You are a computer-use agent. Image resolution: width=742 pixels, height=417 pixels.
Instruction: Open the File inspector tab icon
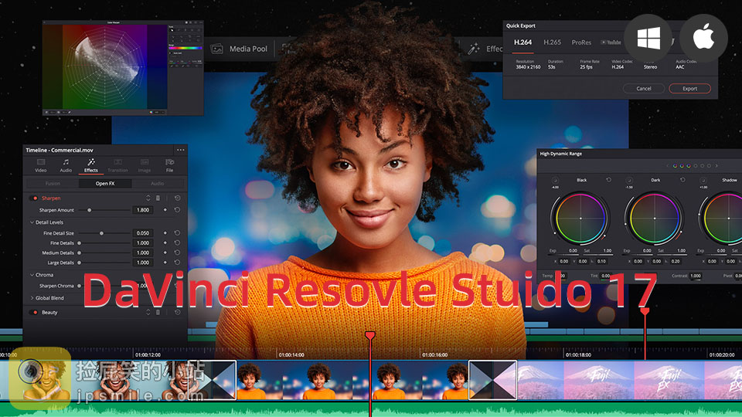tap(169, 162)
